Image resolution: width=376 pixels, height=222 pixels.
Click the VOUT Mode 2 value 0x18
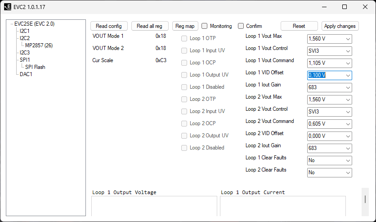[161, 48]
